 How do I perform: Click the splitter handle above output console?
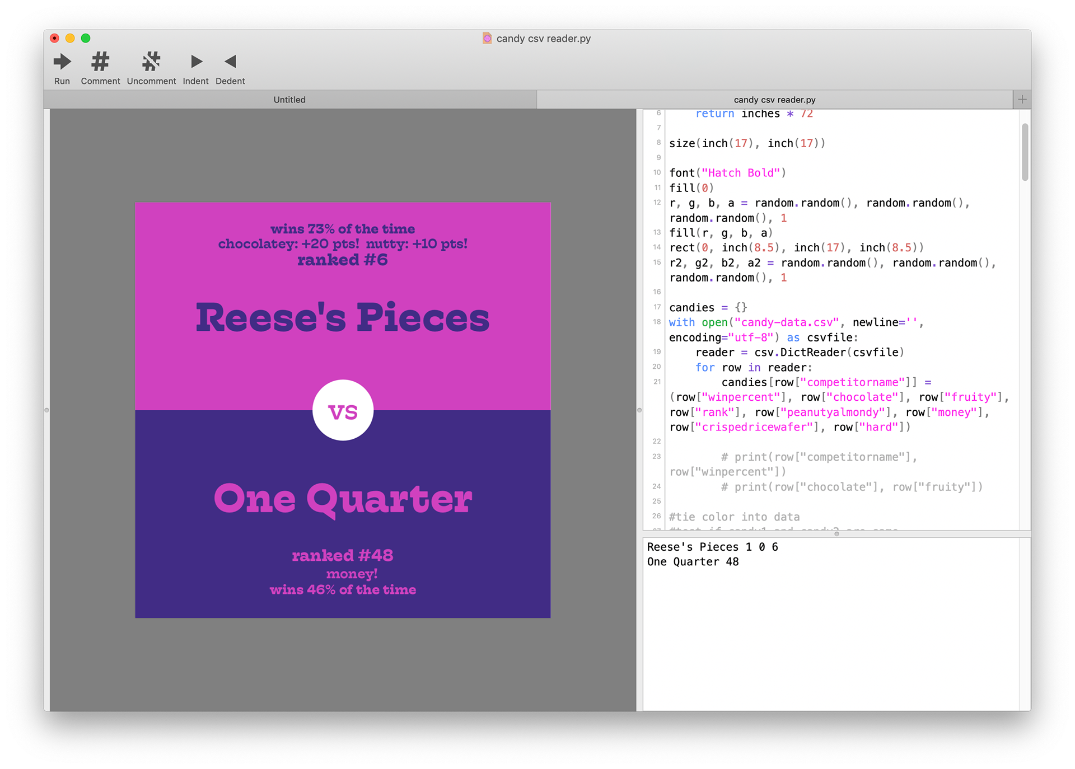click(836, 534)
